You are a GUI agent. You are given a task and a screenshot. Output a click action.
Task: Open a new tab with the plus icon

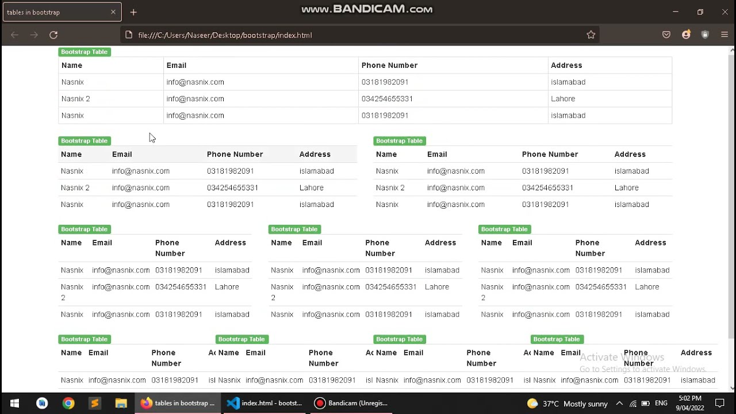point(133,12)
